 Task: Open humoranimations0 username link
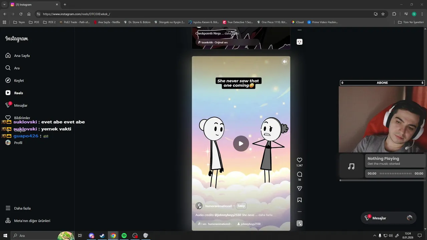pyautogui.click(x=219, y=206)
